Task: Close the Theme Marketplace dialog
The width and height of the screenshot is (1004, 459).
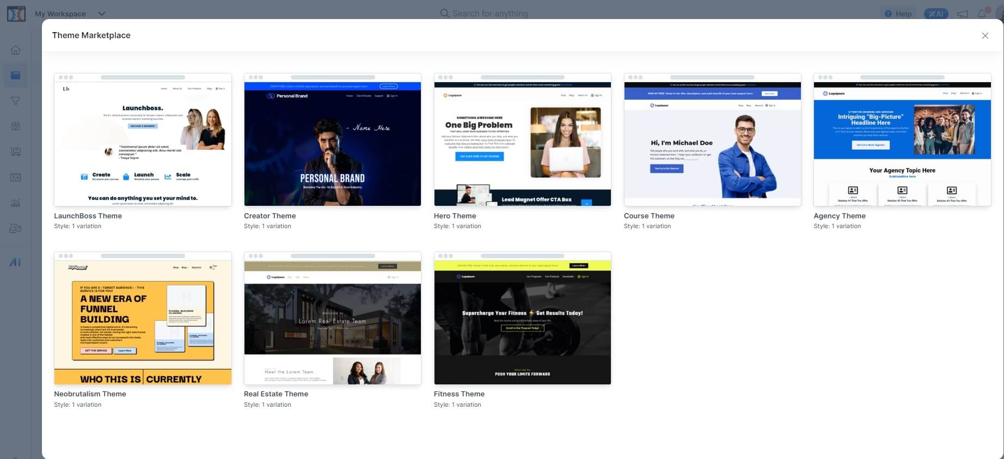Action: point(985,35)
